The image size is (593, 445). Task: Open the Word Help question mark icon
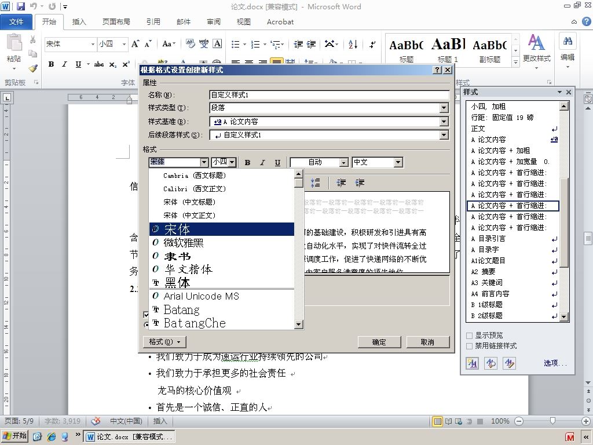586,21
